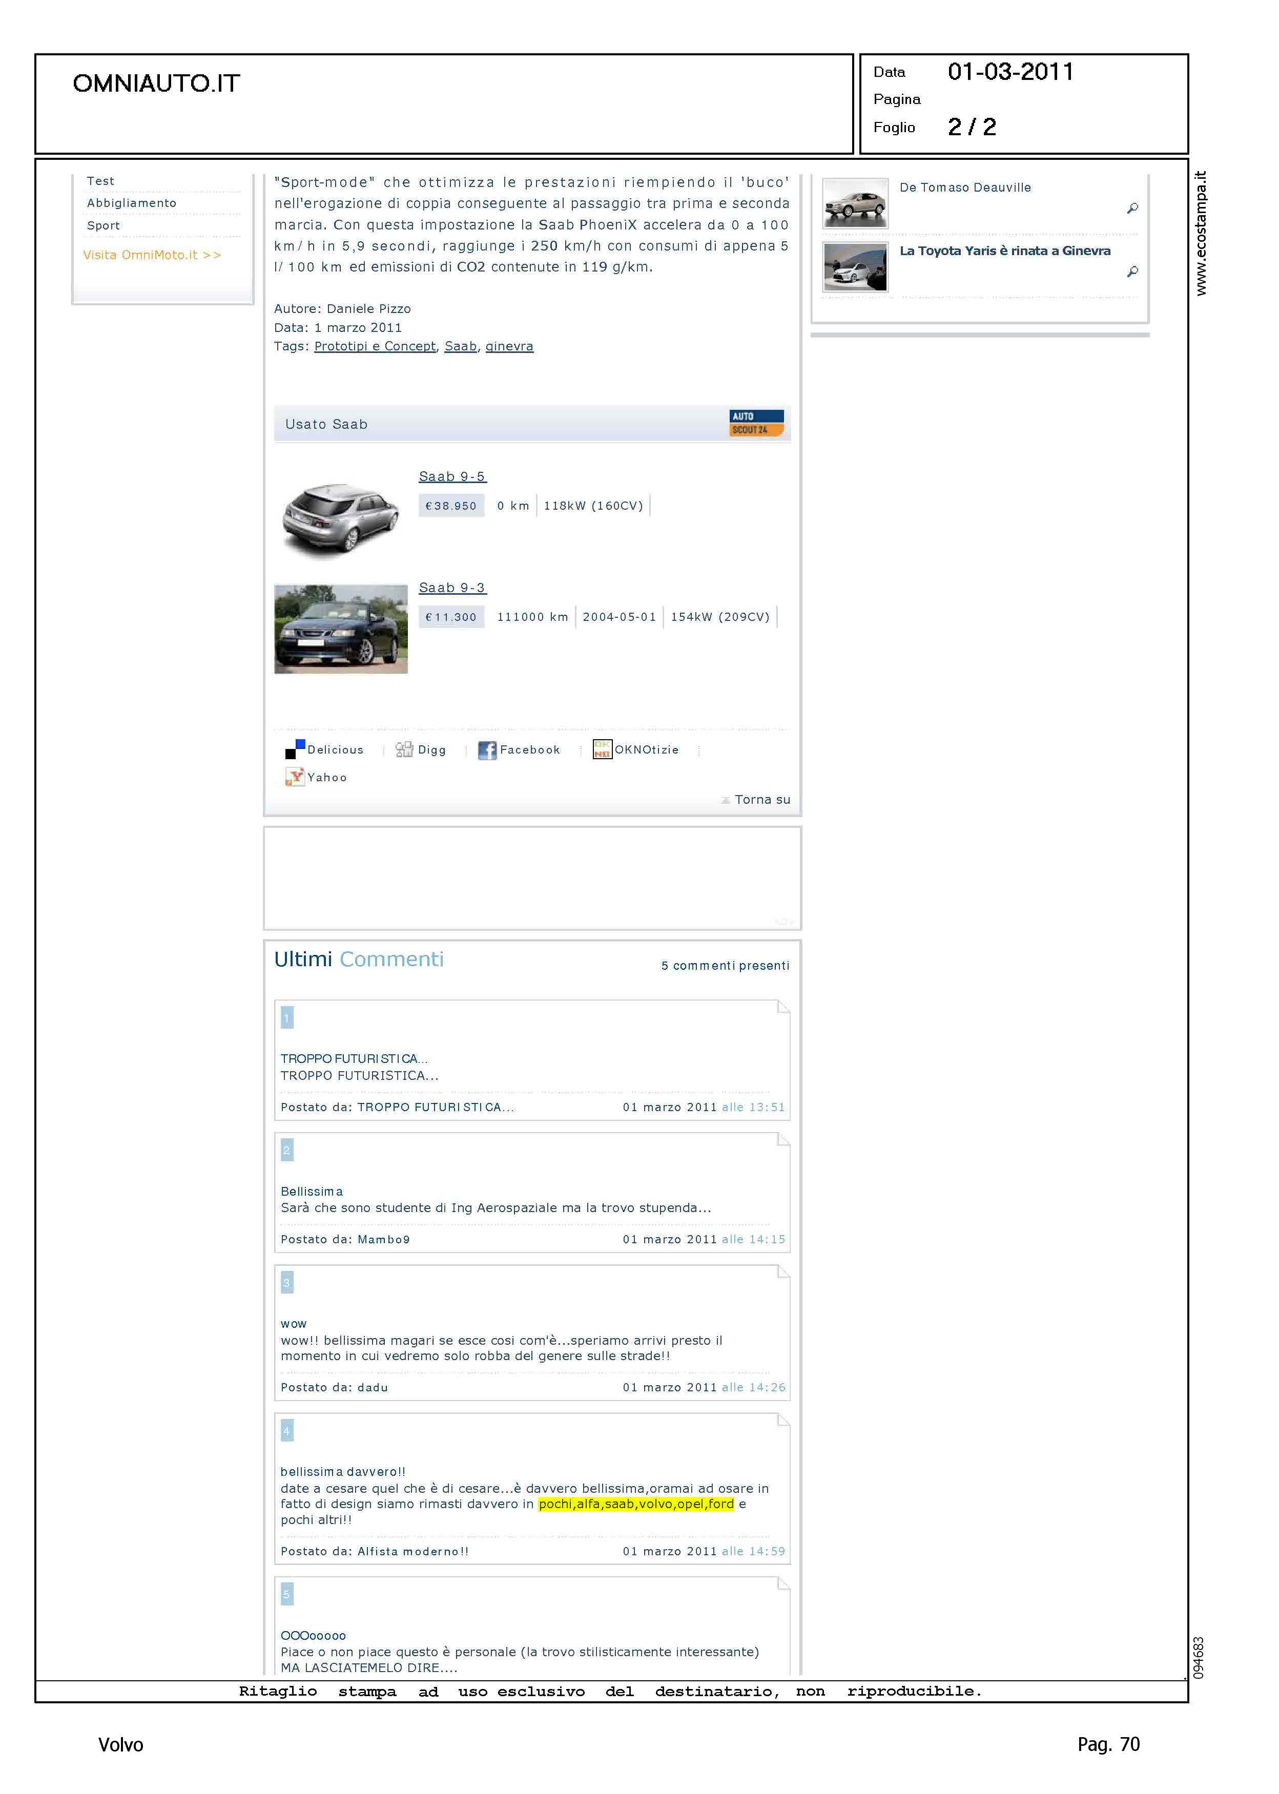Screen dimensions: 1279x1794
Task: Click the ginevra tag link
Action: (x=509, y=346)
